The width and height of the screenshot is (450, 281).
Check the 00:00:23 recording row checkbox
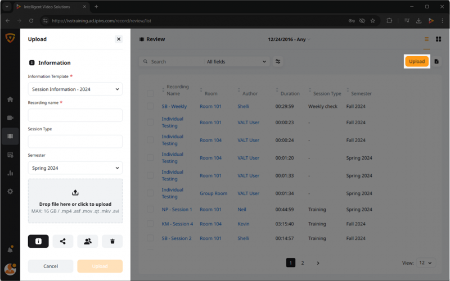pyautogui.click(x=150, y=122)
